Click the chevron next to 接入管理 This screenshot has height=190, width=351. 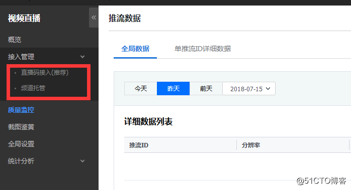82,57
